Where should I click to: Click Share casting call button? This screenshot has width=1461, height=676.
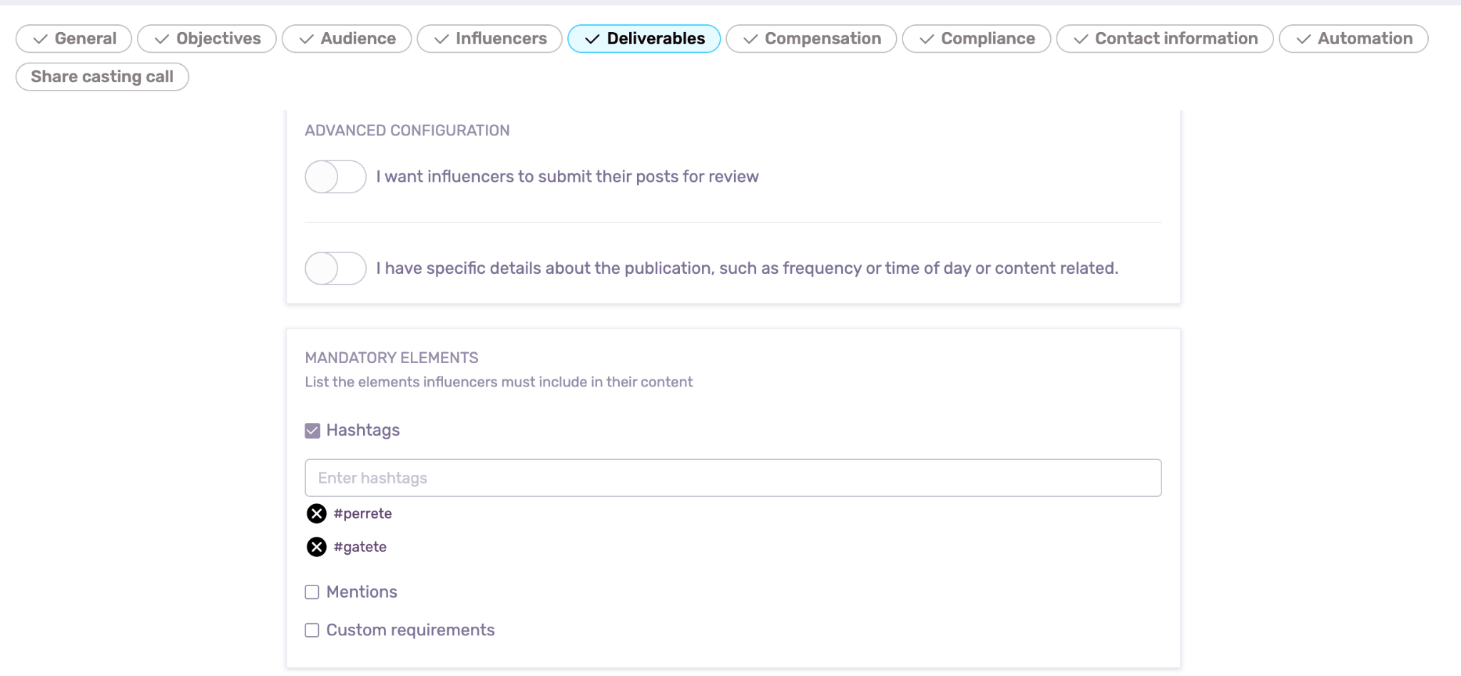102,77
